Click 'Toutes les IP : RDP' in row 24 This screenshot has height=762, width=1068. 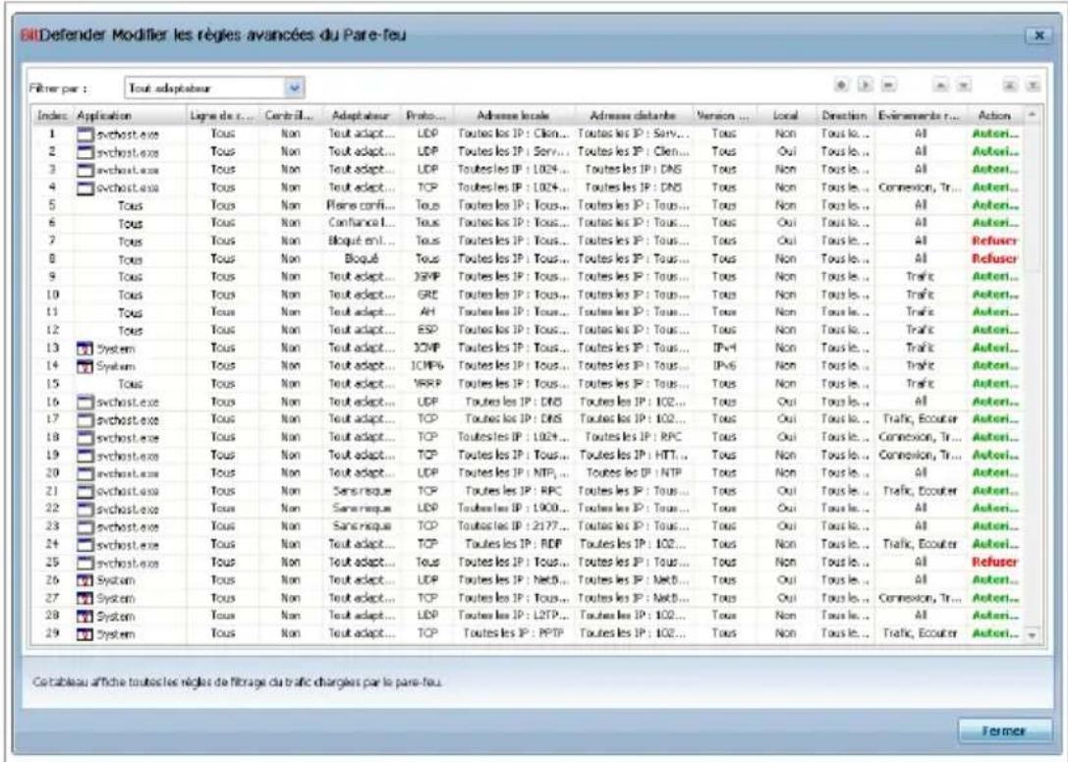coord(514,544)
